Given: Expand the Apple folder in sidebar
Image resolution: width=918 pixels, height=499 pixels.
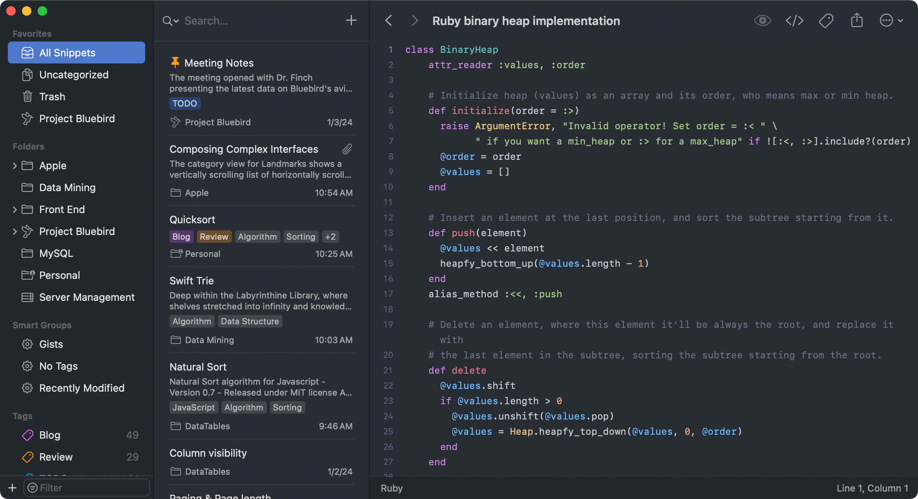Looking at the screenshot, I should coord(14,165).
